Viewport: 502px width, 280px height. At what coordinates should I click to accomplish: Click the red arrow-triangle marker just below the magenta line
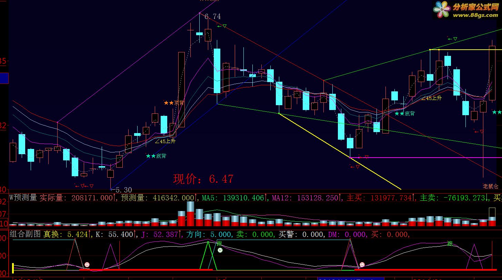355,167
